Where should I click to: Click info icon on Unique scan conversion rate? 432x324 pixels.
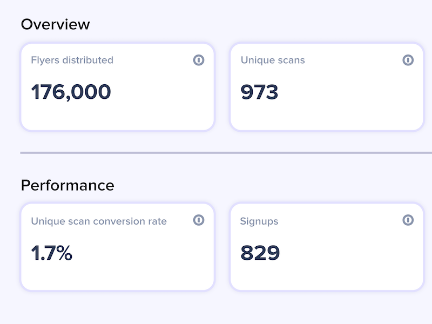click(198, 220)
